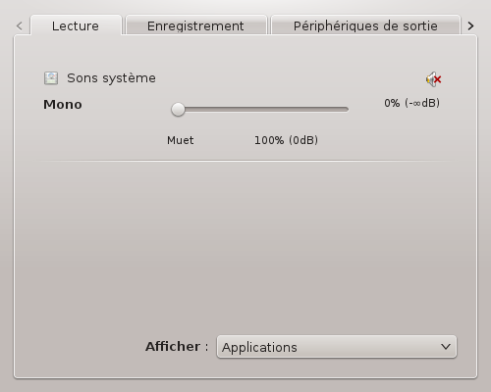Select the Périphériques de sortie tab
Image resolution: width=491 pixels, height=392 pixels.
point(365,25)
